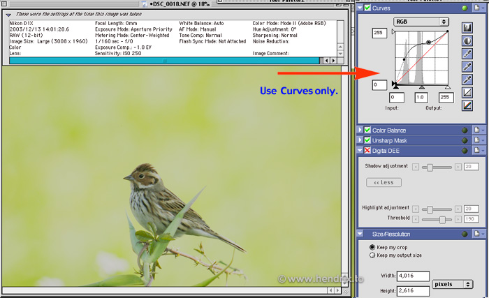Screen dimensions: 489x298
Task: Click the half-circle contrast icon in Curves
Action: 467,41
